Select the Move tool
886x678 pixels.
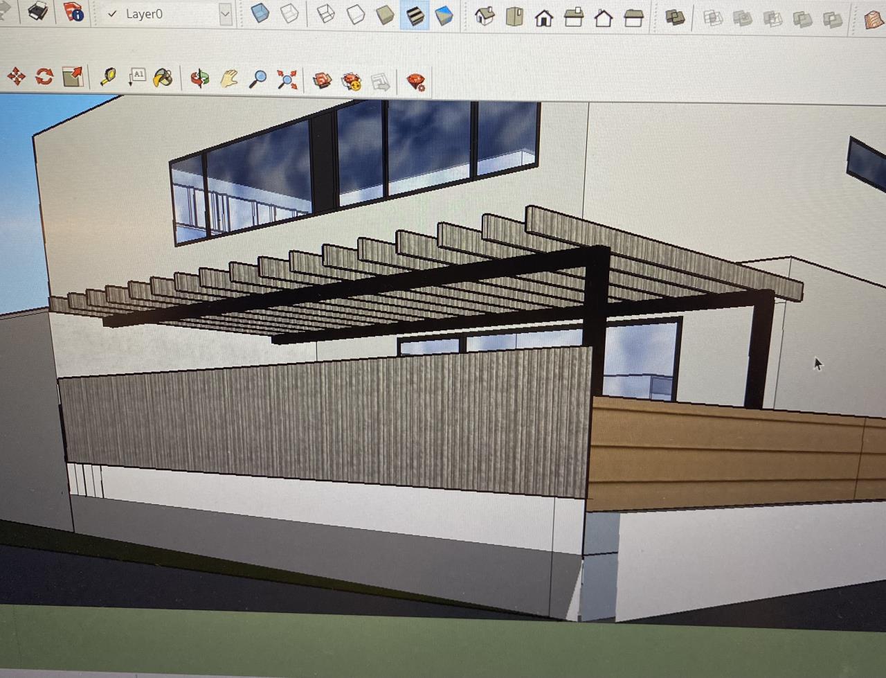tap(16, 76)
